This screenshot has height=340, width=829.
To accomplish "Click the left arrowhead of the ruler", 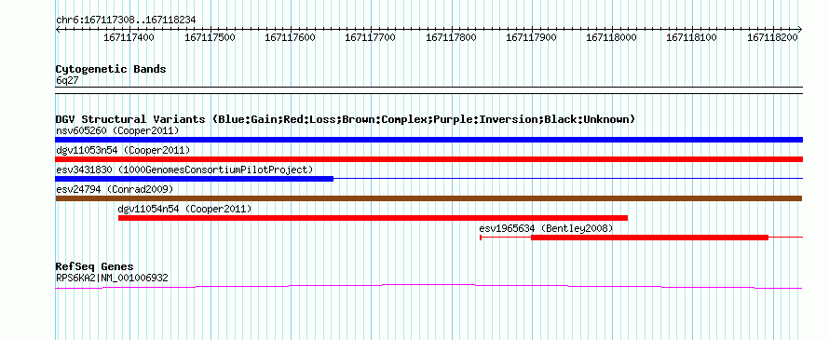I will (58, 29).
